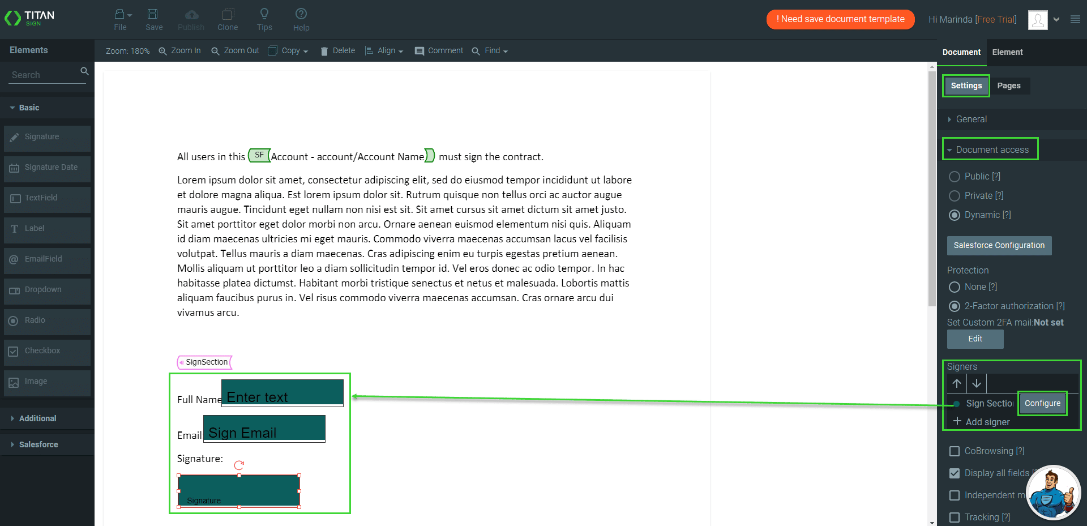Viewport: 1087px width, 526px height.
Task: Expand the Additional elements section
Action: 37,418
